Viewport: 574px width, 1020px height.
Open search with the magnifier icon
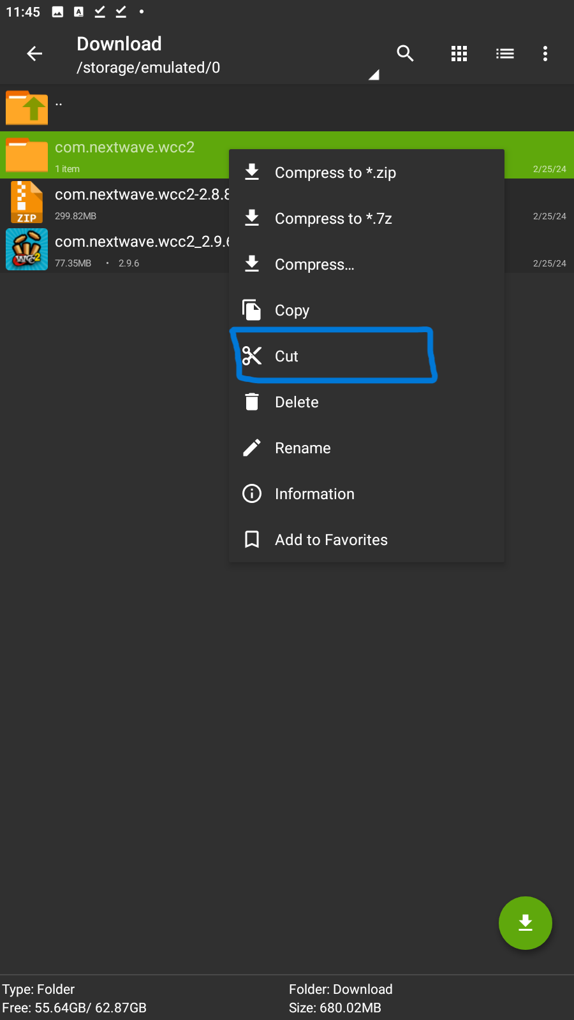[x=405, y=54]
